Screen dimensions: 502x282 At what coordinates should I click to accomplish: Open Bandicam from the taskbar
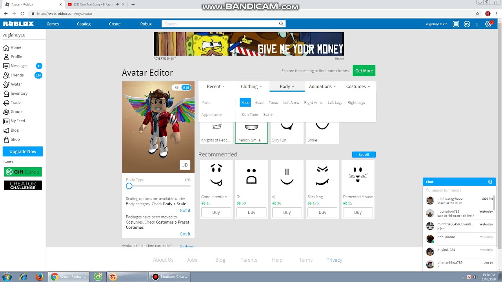[x=170, y=277]
